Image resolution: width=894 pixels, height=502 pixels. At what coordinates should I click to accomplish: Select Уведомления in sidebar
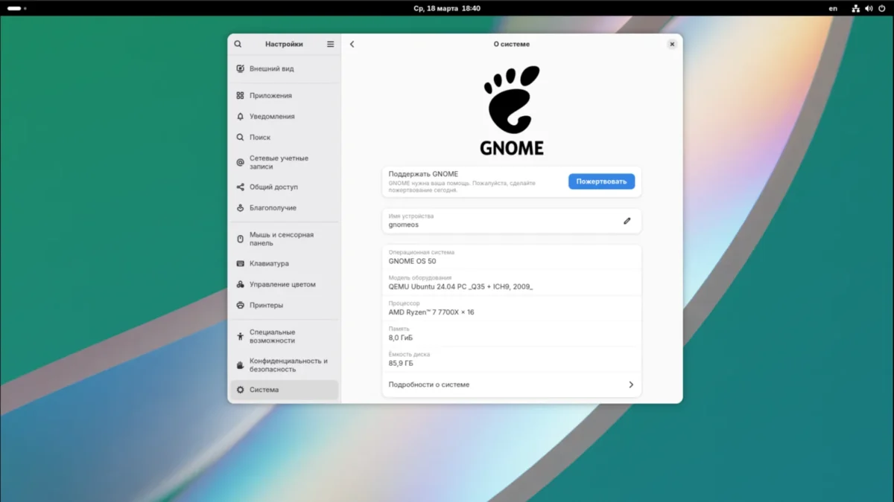click(x=284, y=116)
